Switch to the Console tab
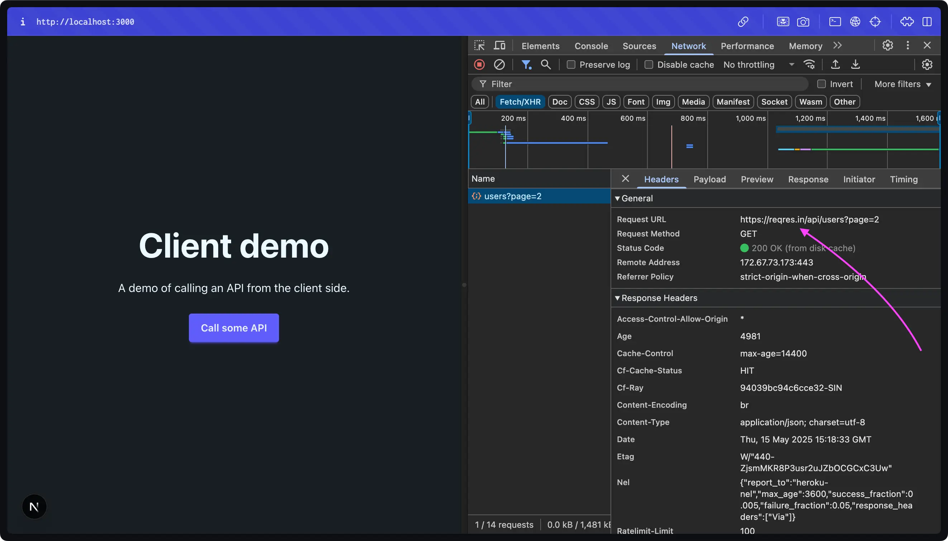Image resolution: width=948 pixels, height=541 pixels. click(591, 46)
